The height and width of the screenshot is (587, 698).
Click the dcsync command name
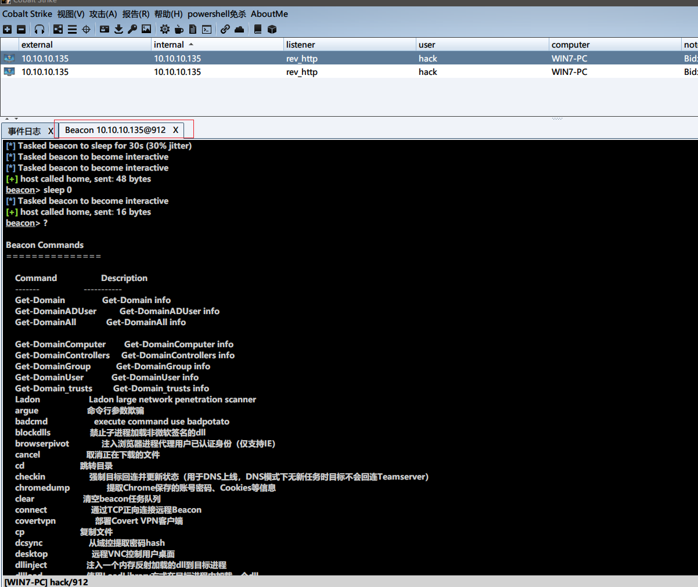click(x=29, y=543)
